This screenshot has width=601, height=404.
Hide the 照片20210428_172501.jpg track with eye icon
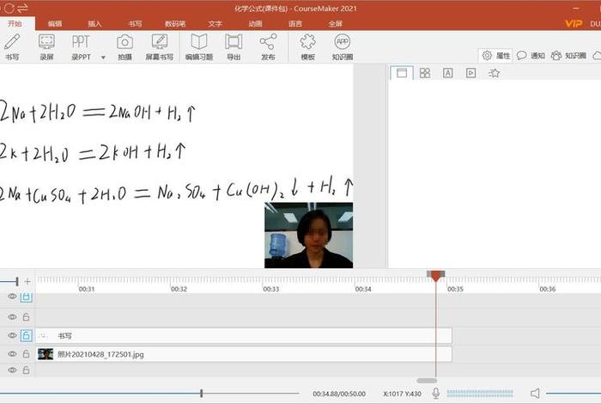(x=12, y=353)
